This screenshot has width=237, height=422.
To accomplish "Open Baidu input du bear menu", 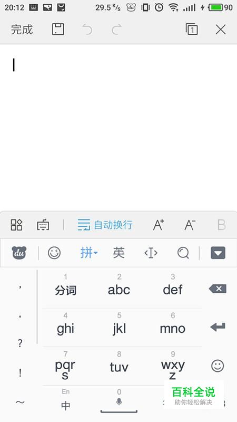I will (19, 253).
